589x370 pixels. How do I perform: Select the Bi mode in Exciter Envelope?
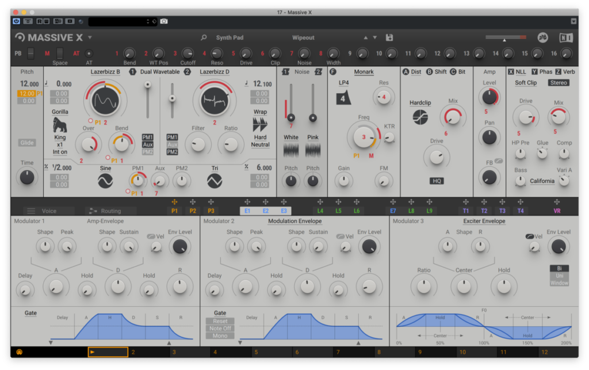coord(559,268)
